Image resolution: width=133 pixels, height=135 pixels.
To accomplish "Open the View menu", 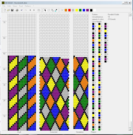I will point(15,6).
